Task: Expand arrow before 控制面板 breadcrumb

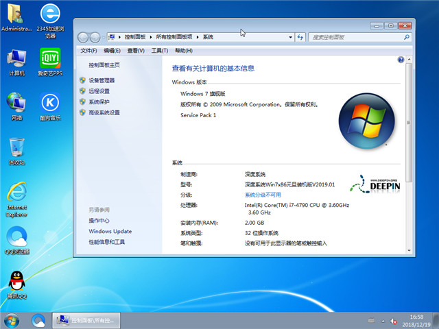Action: point(119,37)
